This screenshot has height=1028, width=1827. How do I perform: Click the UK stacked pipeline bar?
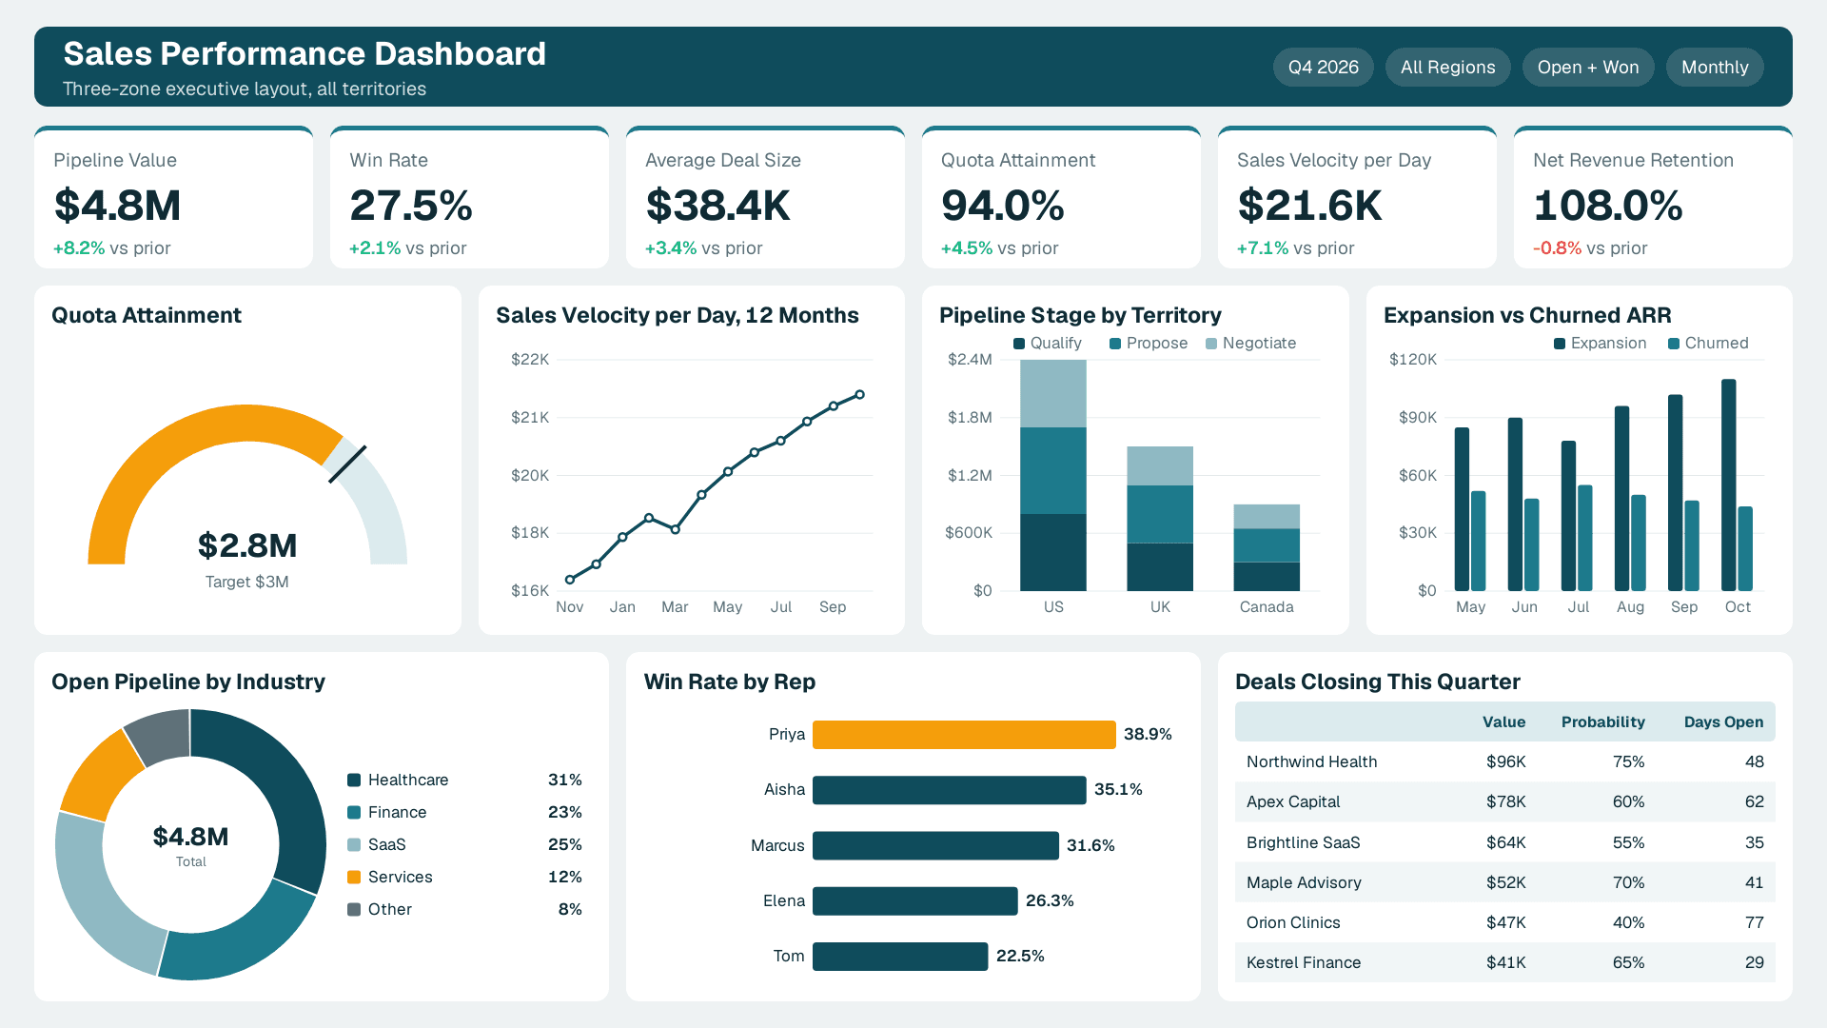pyautogui.click(x=1160, y=519)
